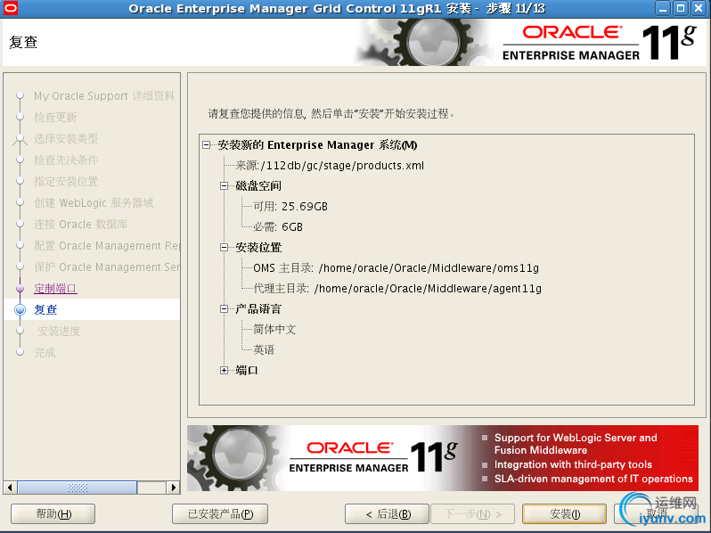Click the right arrow of the sidebar scrollbar

click(x=173, y=488)
